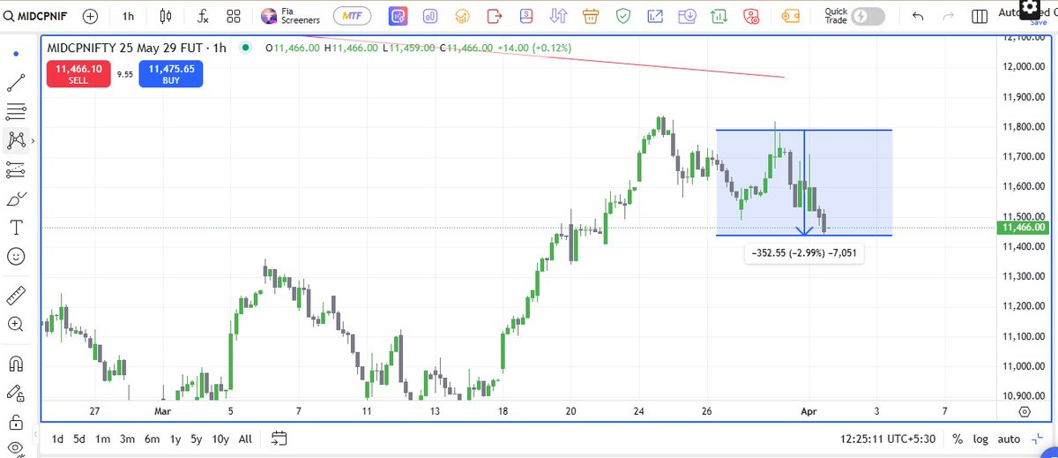
Task: Toggle hide all drawings eye icon
Action: tap(16, 448)
